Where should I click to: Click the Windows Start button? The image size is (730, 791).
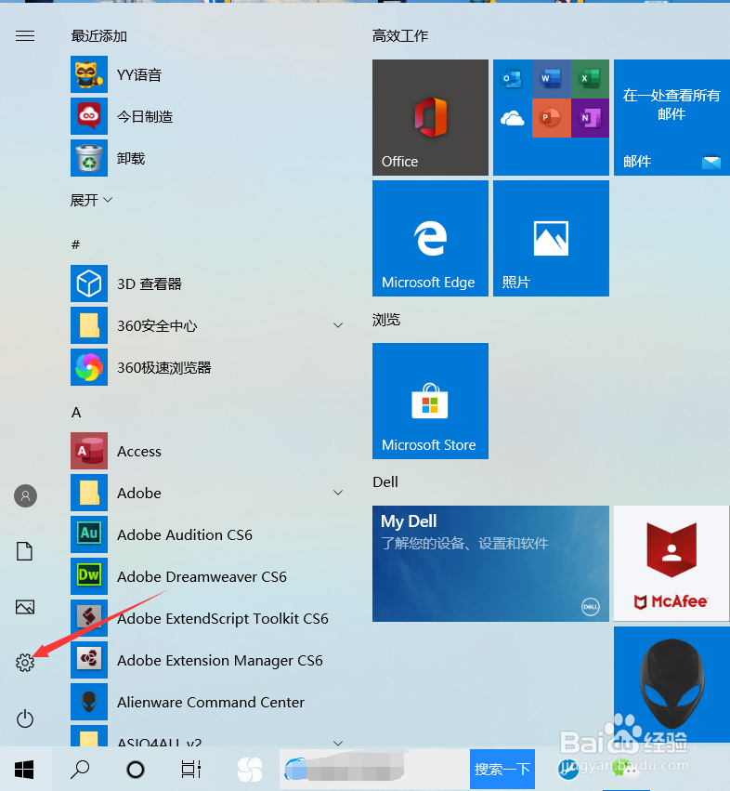[x=25, y=770]
